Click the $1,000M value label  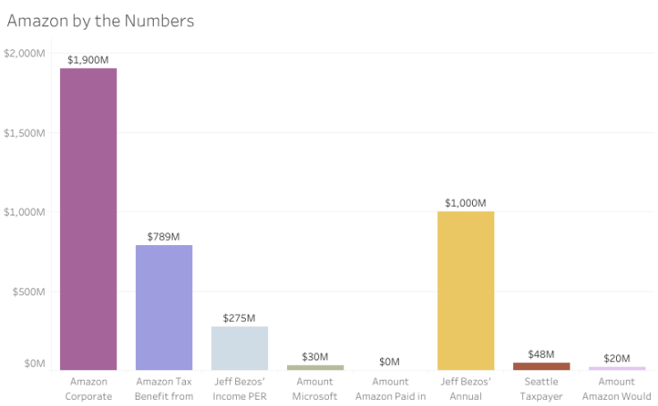tap(466, 203)
